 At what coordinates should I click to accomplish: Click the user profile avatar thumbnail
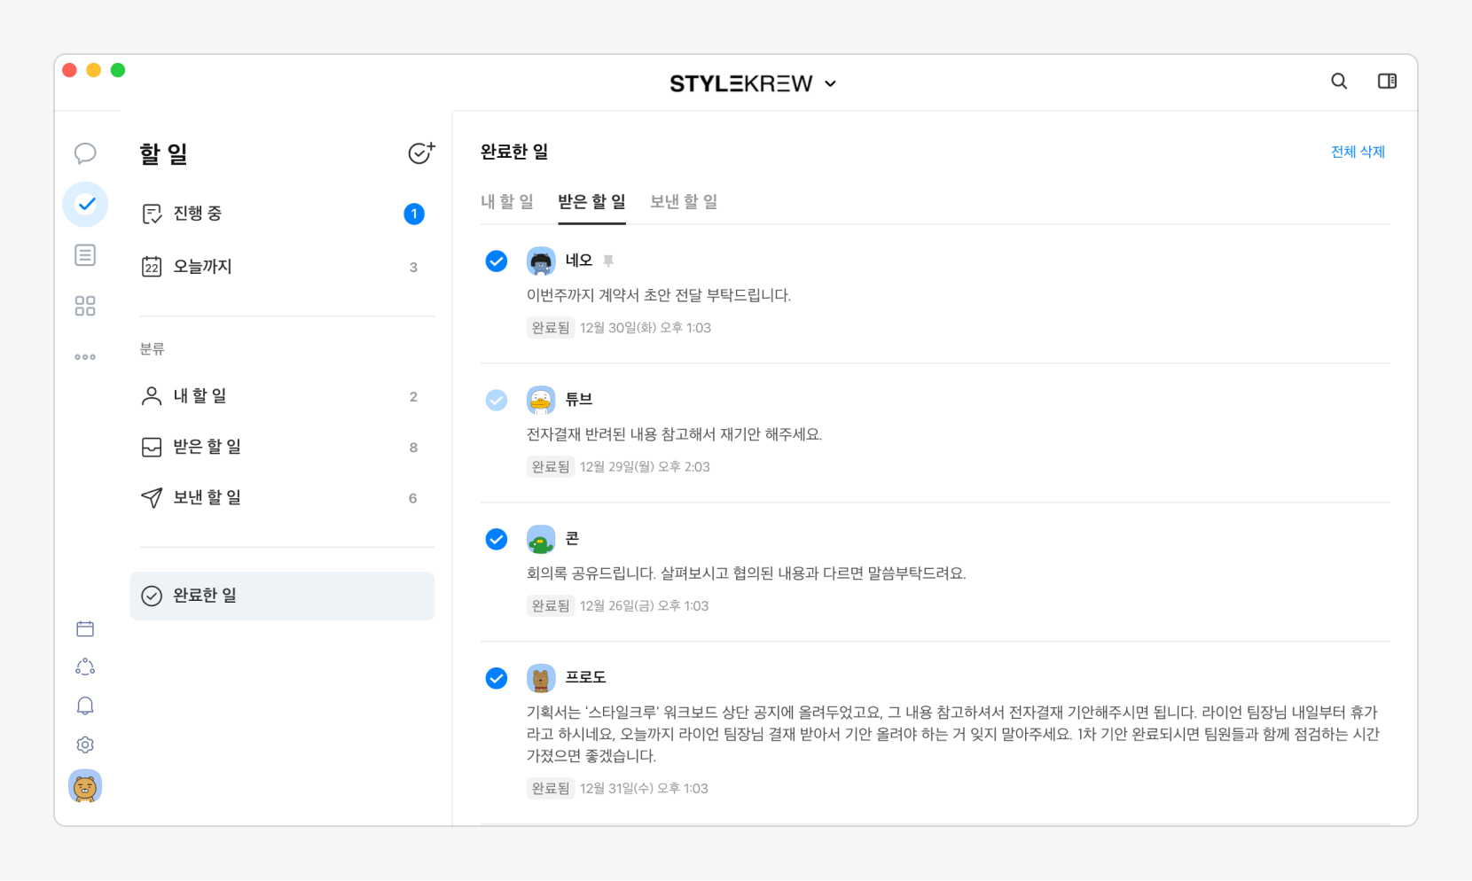pyautogui.click(x=85, y=786)
